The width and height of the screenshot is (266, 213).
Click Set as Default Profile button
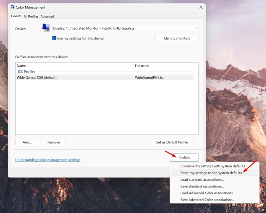point(172,142)
